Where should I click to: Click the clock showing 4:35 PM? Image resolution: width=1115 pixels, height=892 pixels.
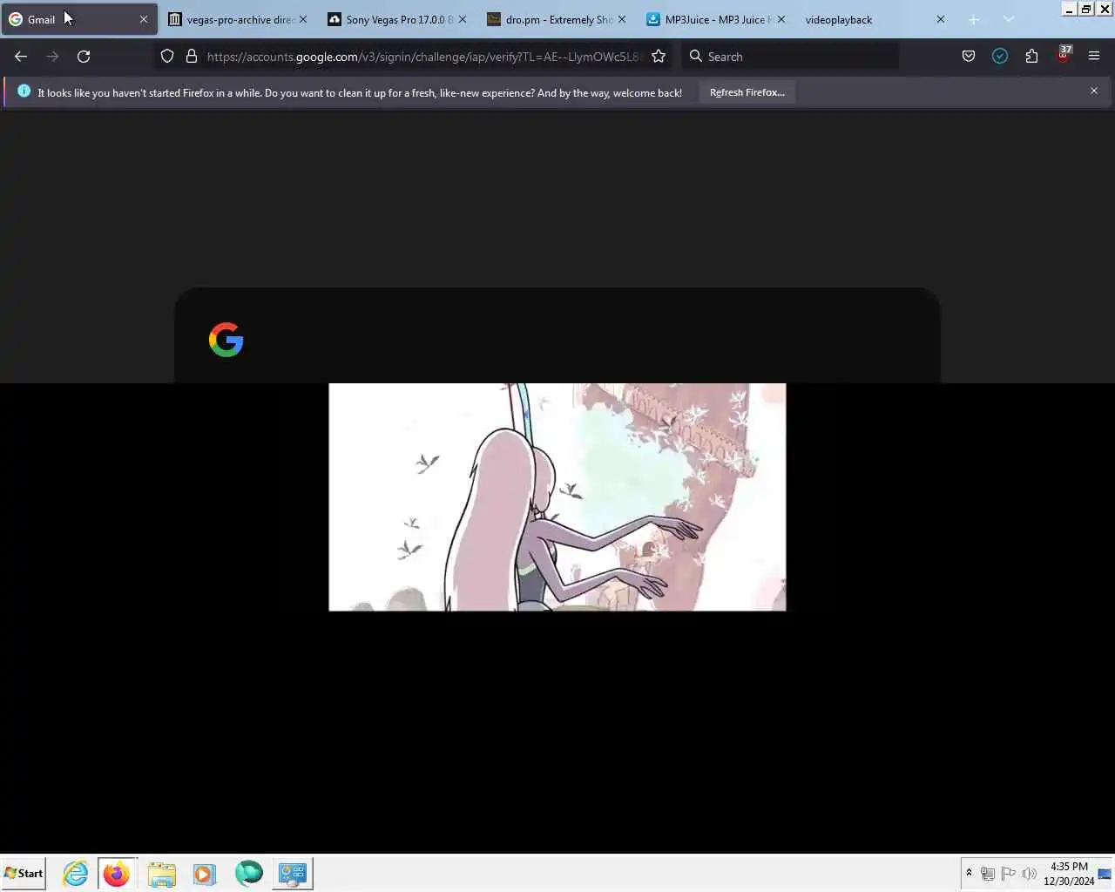1069,873
